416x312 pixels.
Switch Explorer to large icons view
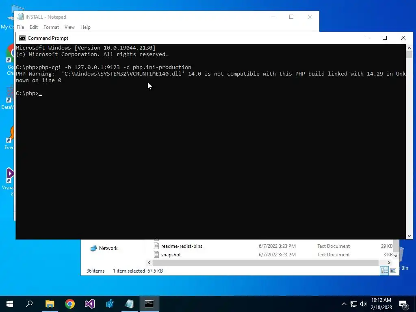click(x=393, y=271)
